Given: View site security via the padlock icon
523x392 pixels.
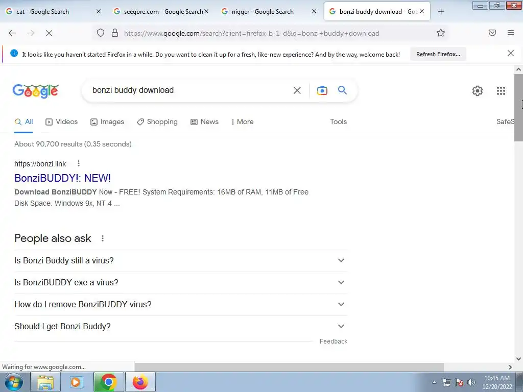Looking at the screenshot, I should point(115,33).
